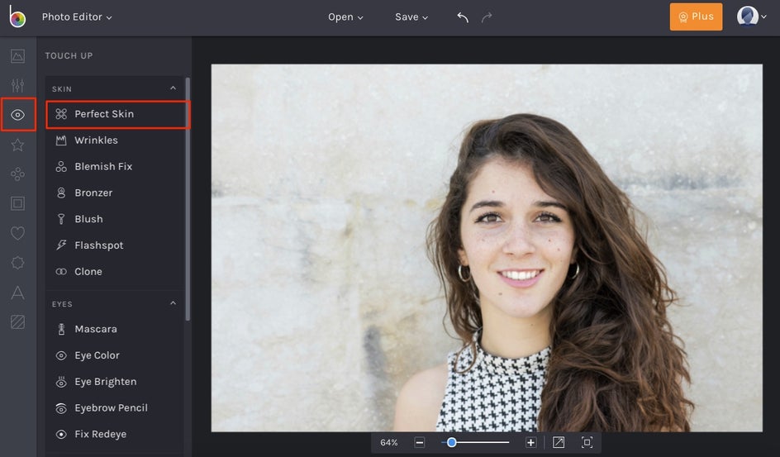The image size is (780, 457).
Task: Click the zoom slider handle
Action: (x=451, y=442)
